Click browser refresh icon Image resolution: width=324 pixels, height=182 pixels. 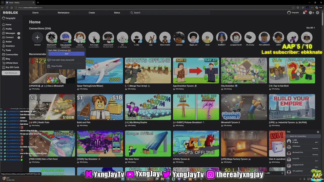pyautogui.click(x=7, y=8)
